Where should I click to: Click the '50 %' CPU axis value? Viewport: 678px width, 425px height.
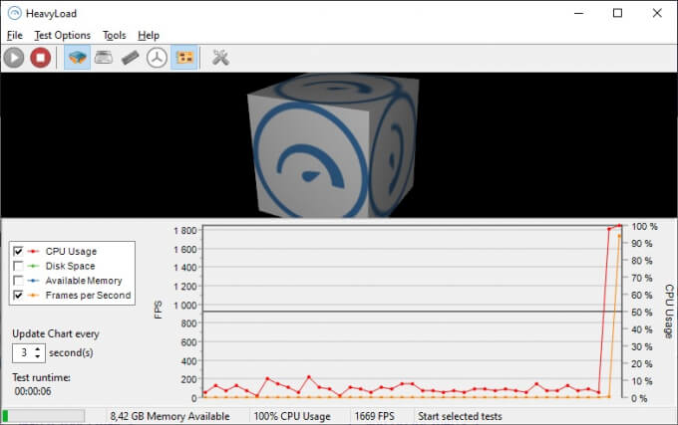(x=642, y=313)
